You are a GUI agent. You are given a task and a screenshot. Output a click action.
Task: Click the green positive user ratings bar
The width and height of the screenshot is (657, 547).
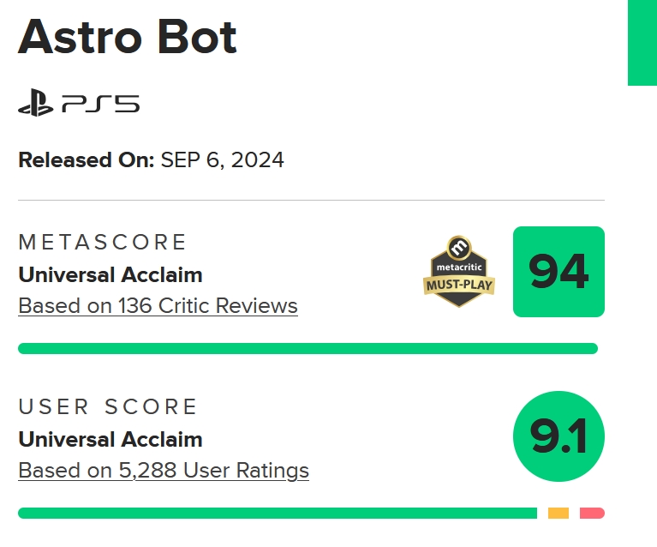(x=277, y=513)
